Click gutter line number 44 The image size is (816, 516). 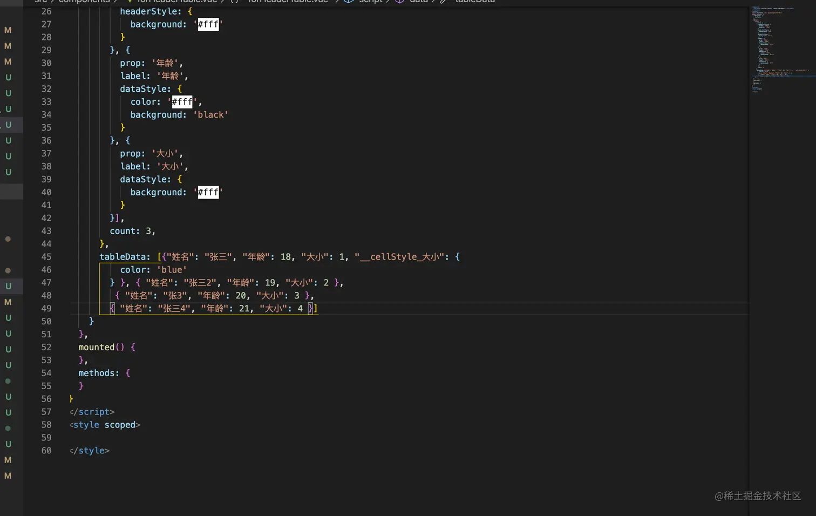point(46,244)
